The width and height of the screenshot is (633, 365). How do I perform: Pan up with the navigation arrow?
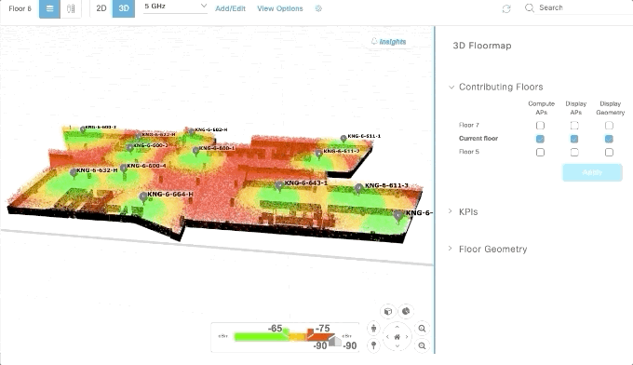[x=397, y=327]
